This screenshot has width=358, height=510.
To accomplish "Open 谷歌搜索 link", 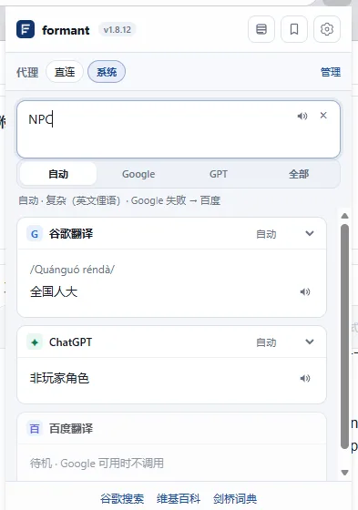I will tap(122, 499).
